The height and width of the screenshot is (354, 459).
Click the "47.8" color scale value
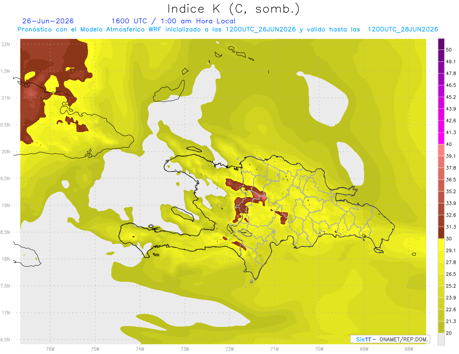[x=451, y=73]
